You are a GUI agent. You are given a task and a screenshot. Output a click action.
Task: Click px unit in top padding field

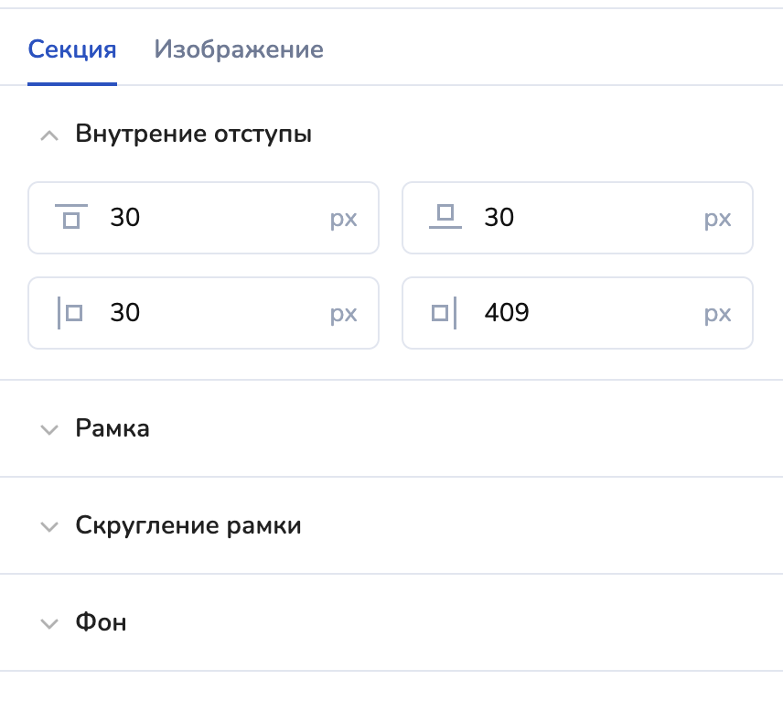coord(344,219)
